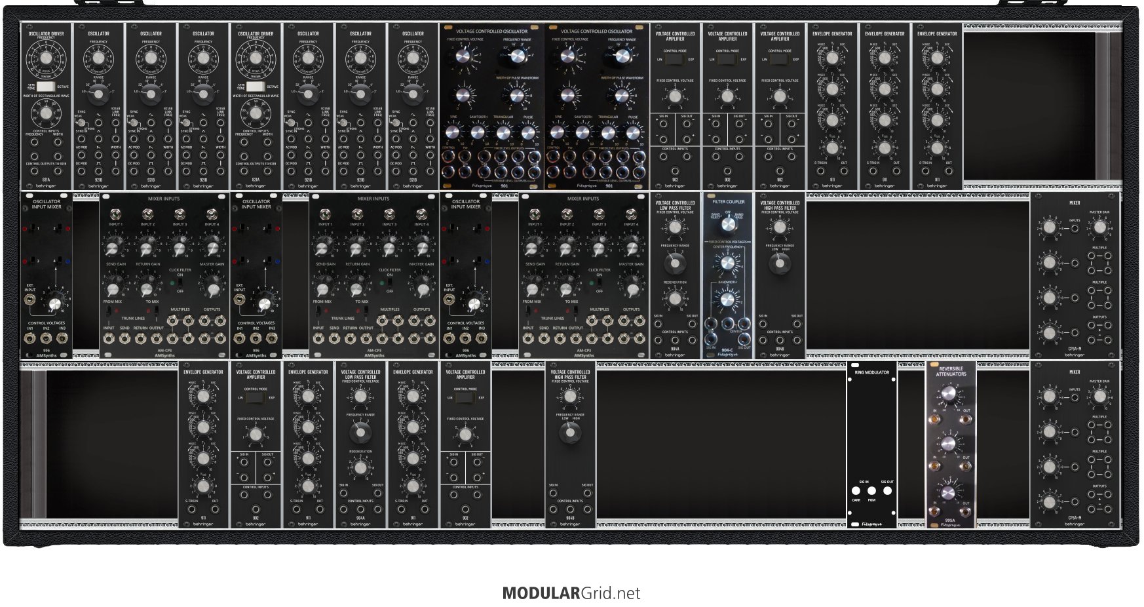This screenshot has width=1144, height=607.
Task: Click IN1 control voltage jack on leftmost 996
Action: (30, 338)
